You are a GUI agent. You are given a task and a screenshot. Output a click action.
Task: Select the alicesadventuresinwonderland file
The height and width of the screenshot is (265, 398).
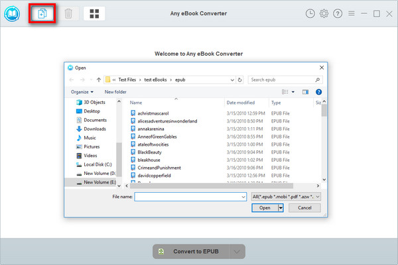[x=167, y=121]
